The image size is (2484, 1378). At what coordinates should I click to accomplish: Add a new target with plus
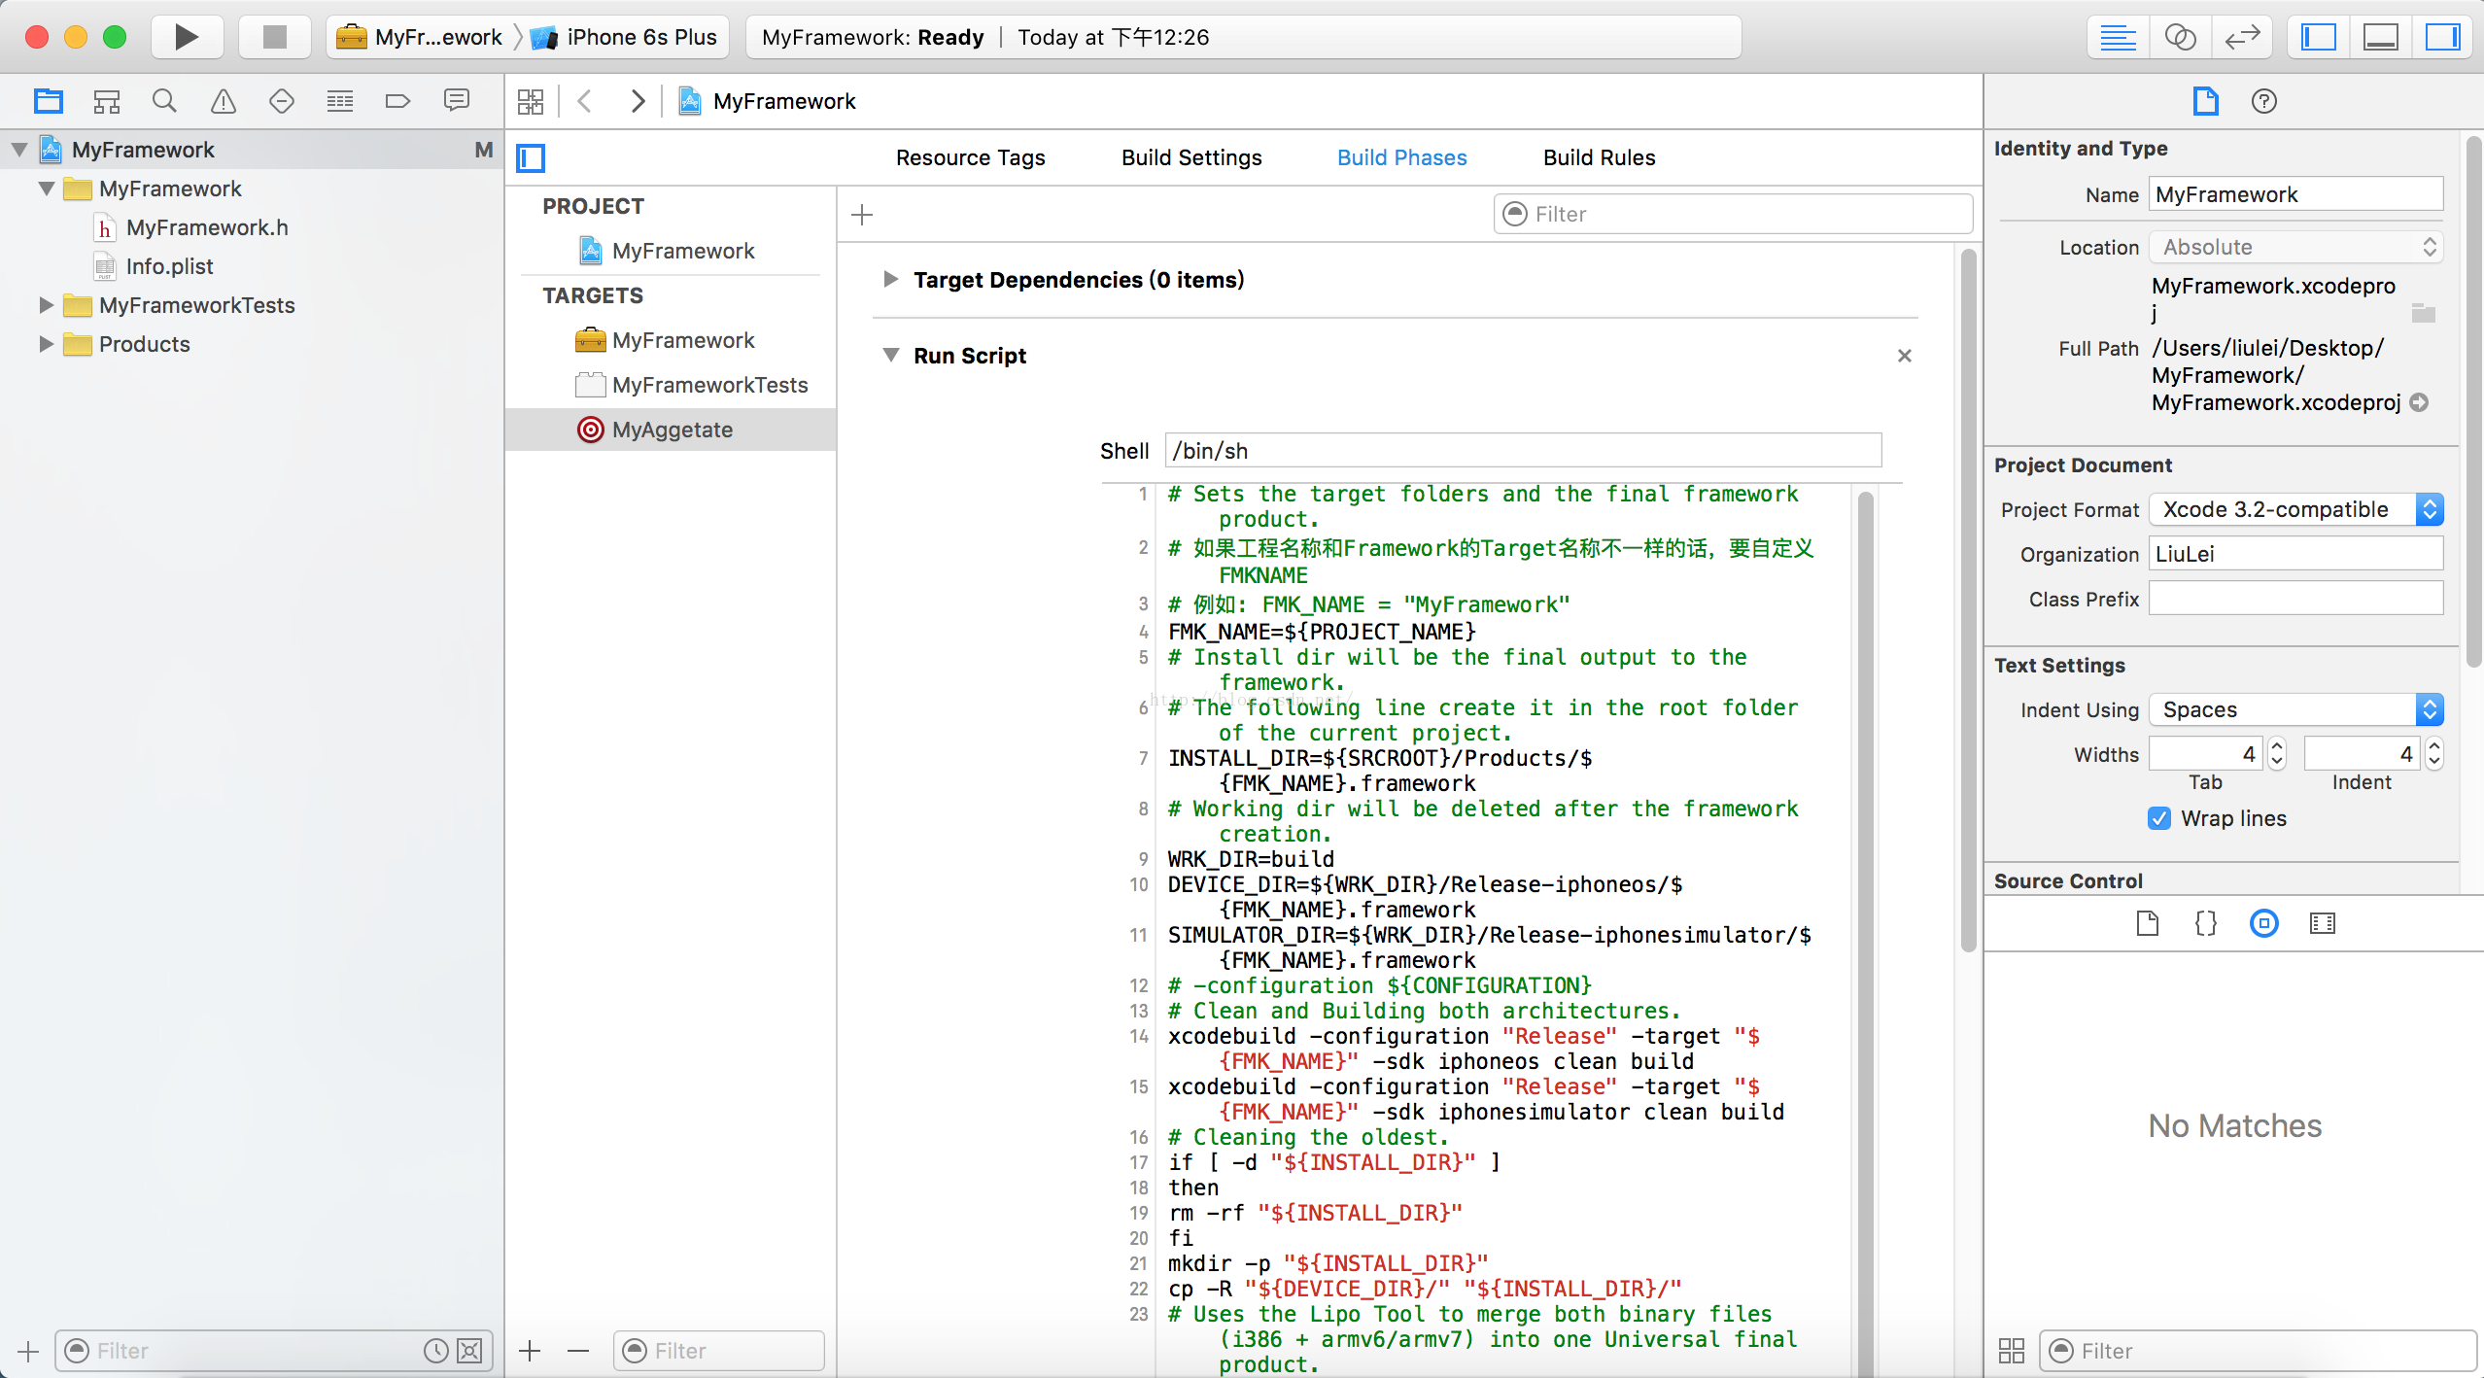530,1351
